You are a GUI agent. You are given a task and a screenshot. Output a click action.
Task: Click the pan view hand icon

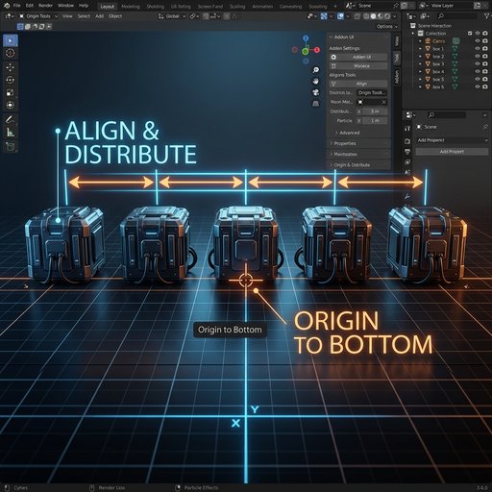(315, 81)
